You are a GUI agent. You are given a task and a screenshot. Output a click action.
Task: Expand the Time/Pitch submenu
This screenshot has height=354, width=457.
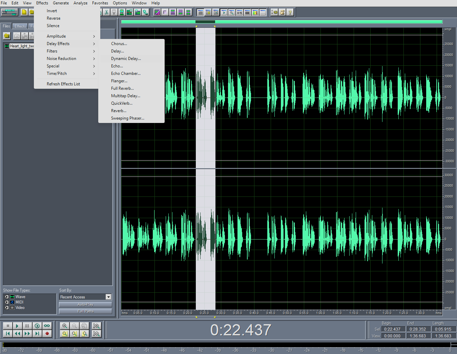(66, 74)
